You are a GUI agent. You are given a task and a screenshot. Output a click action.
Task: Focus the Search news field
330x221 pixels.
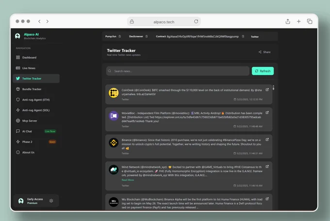[178, 71]
